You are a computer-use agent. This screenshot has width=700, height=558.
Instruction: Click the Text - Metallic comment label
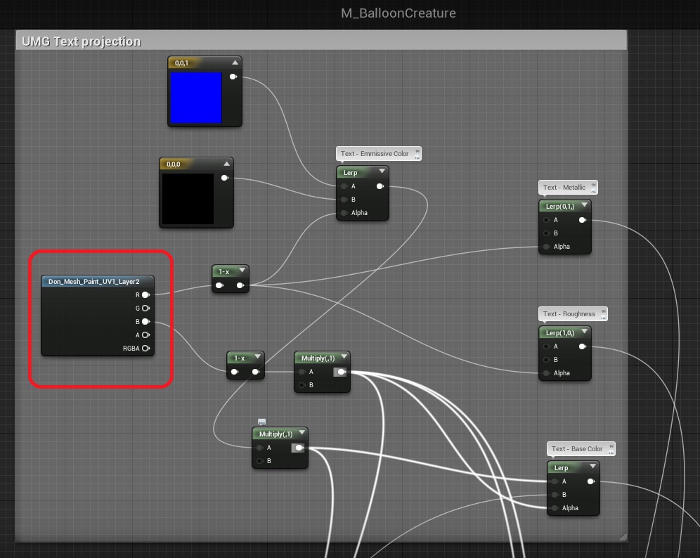click(564, 188)
